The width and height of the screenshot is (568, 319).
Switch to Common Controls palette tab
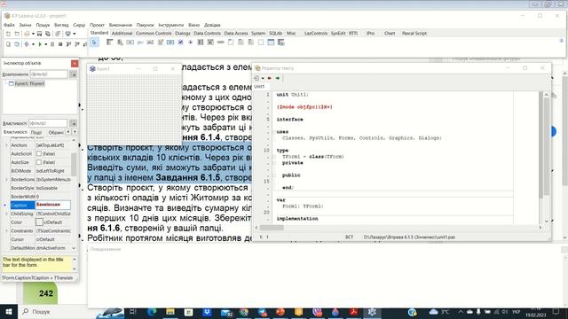point(154,34)
